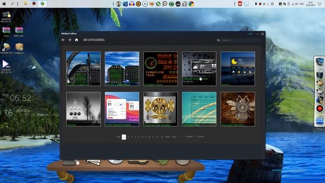Click Next in gallery pagination

pos(168,137)
